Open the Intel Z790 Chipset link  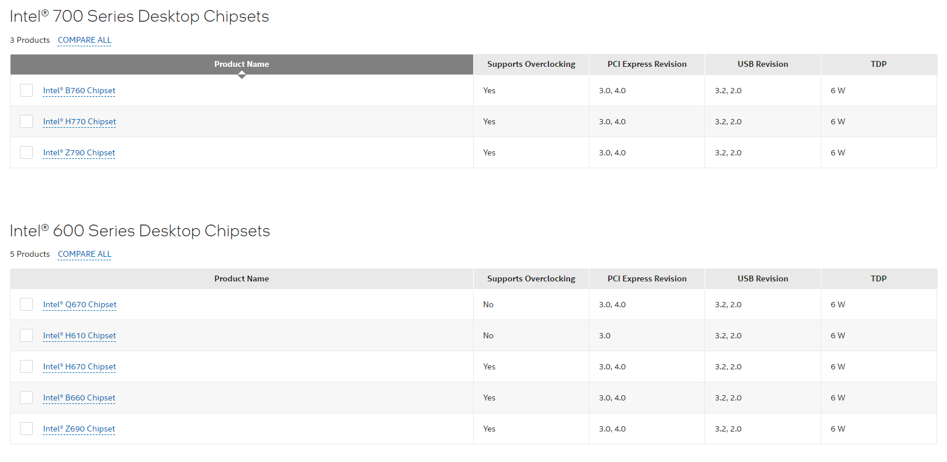pos(79,153)
